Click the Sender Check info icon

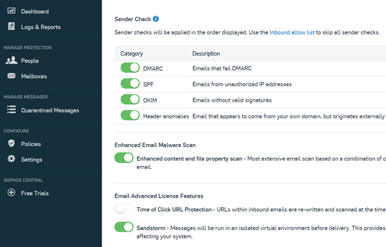coord(156,20)
